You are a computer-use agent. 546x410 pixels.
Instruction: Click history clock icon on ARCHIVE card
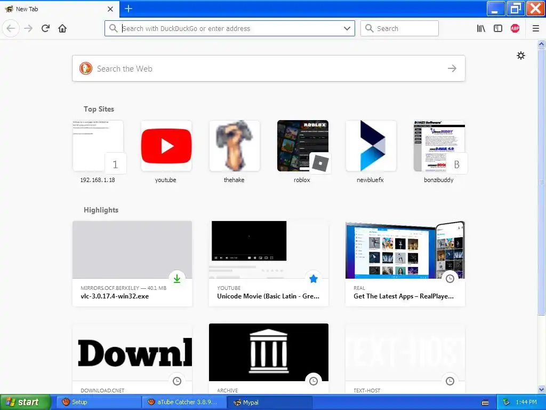[314, 381]
